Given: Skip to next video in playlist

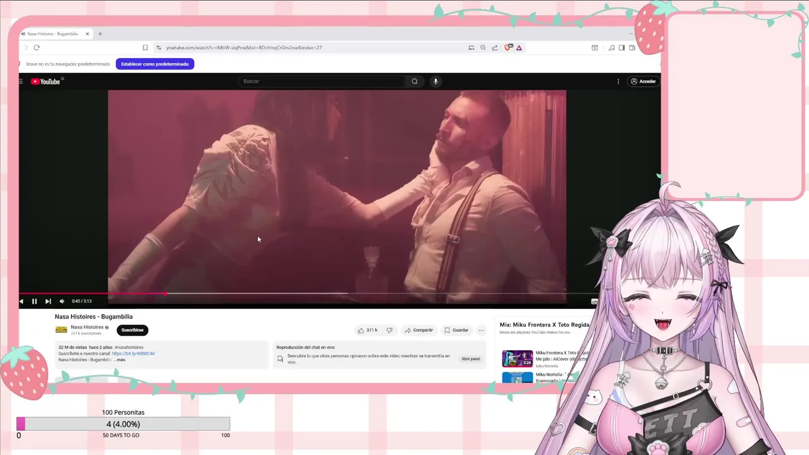Looking at the screenshot, I should click(48, 301).
